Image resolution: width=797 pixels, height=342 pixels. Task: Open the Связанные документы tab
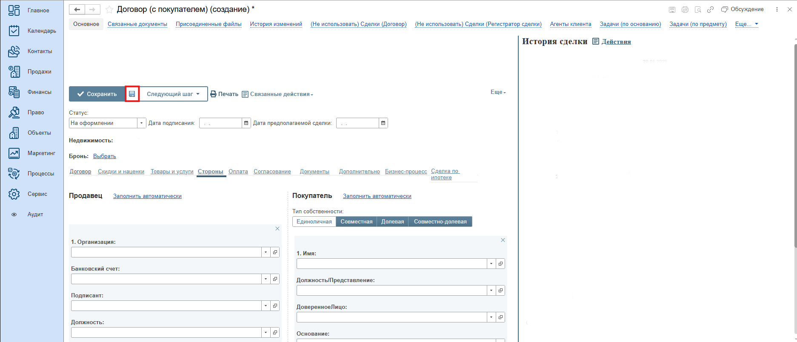pyautogui.click(x=137, y=24)
